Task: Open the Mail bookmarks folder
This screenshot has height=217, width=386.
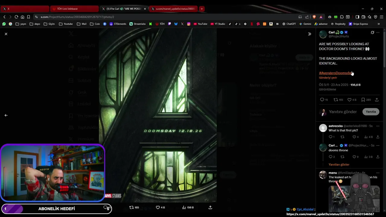Action: pyautogui.click(x=81, y=24)
